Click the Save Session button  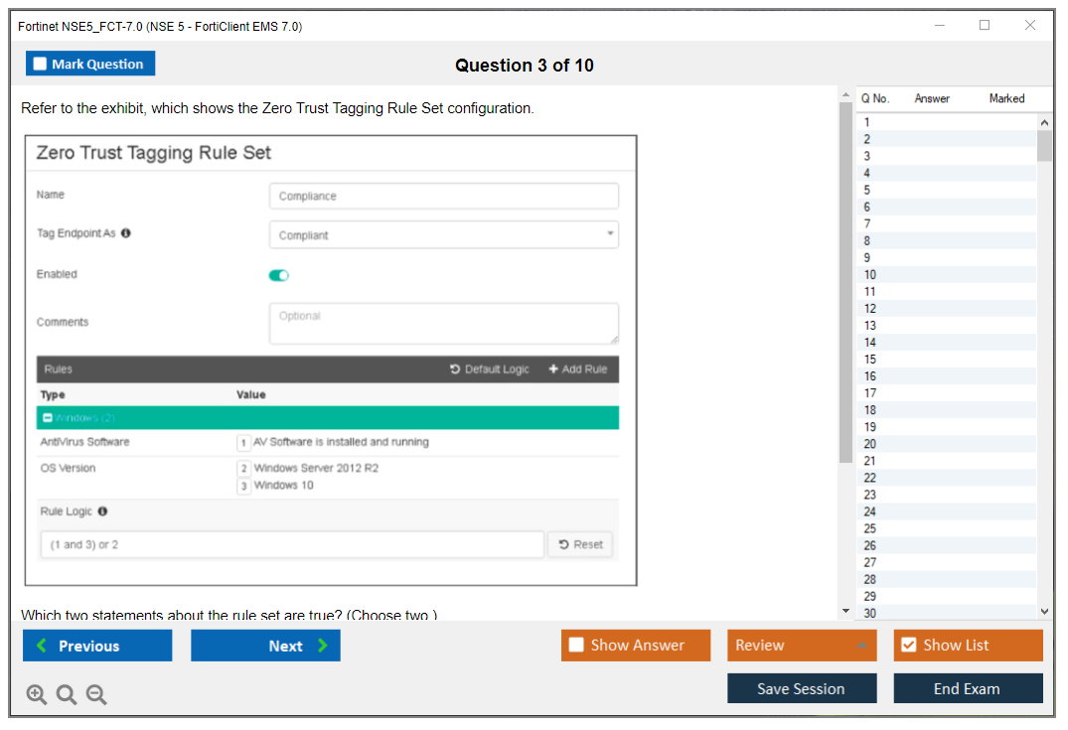801,688
